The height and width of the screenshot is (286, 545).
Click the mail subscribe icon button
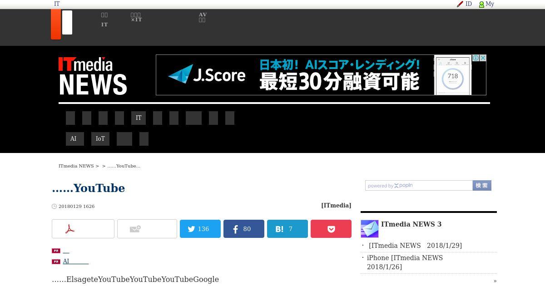pos(147,229)
